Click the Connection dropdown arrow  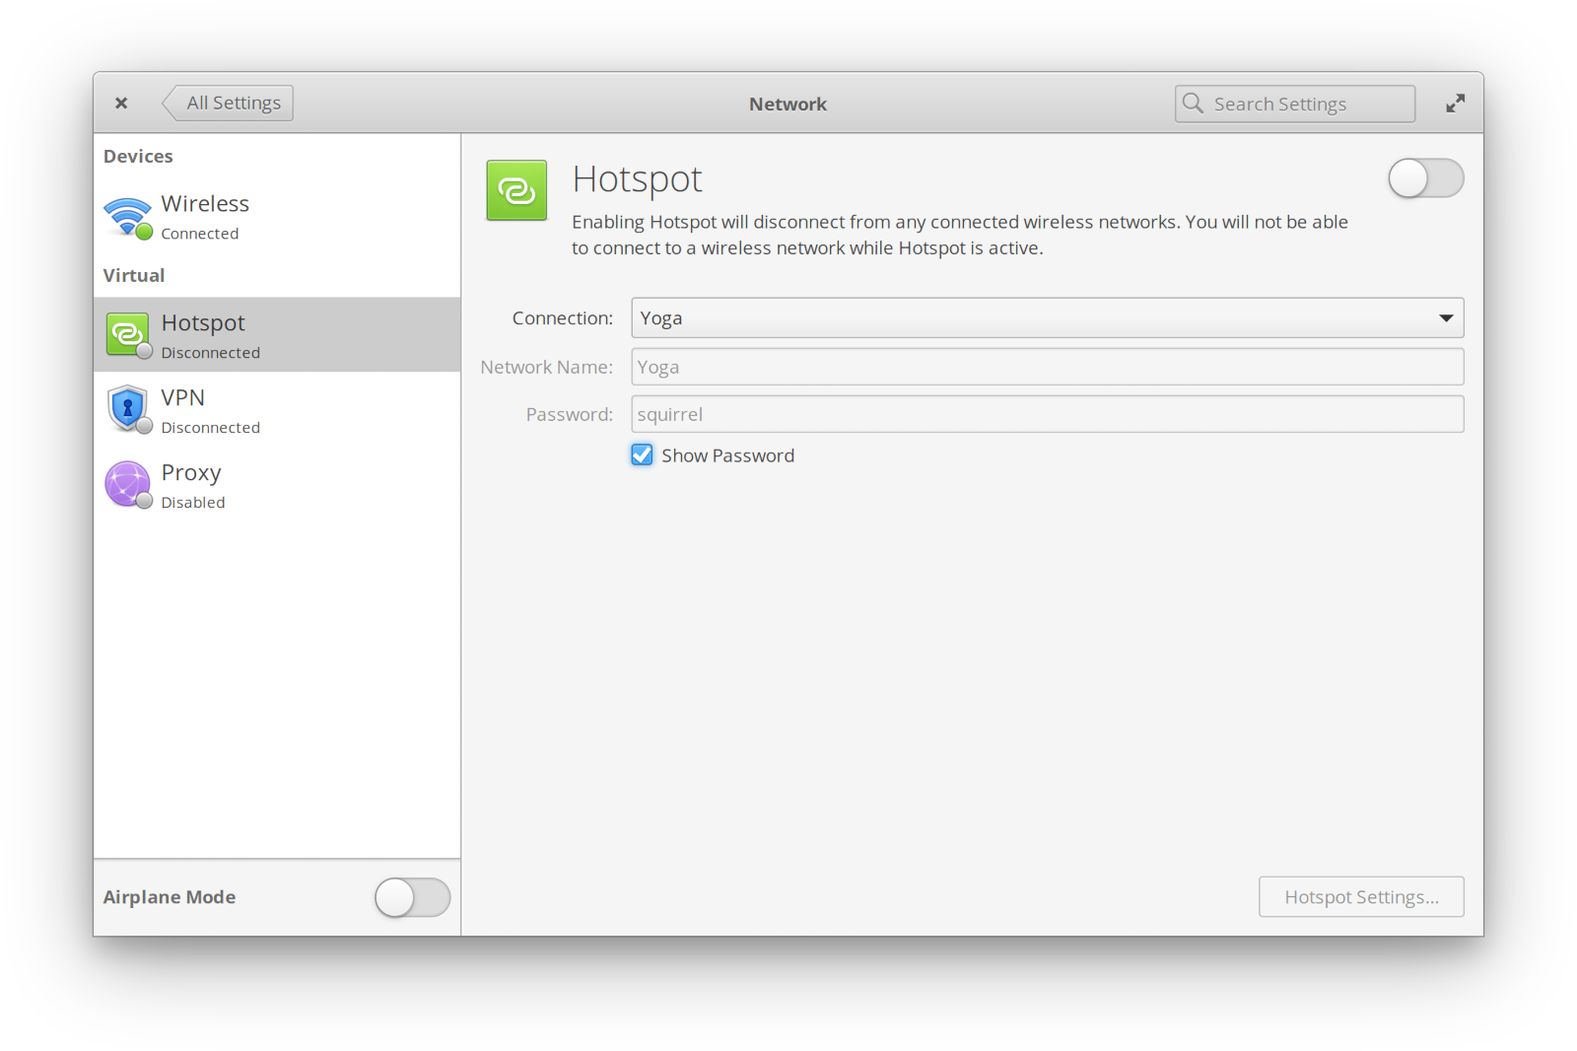[x=1446, y=318]
